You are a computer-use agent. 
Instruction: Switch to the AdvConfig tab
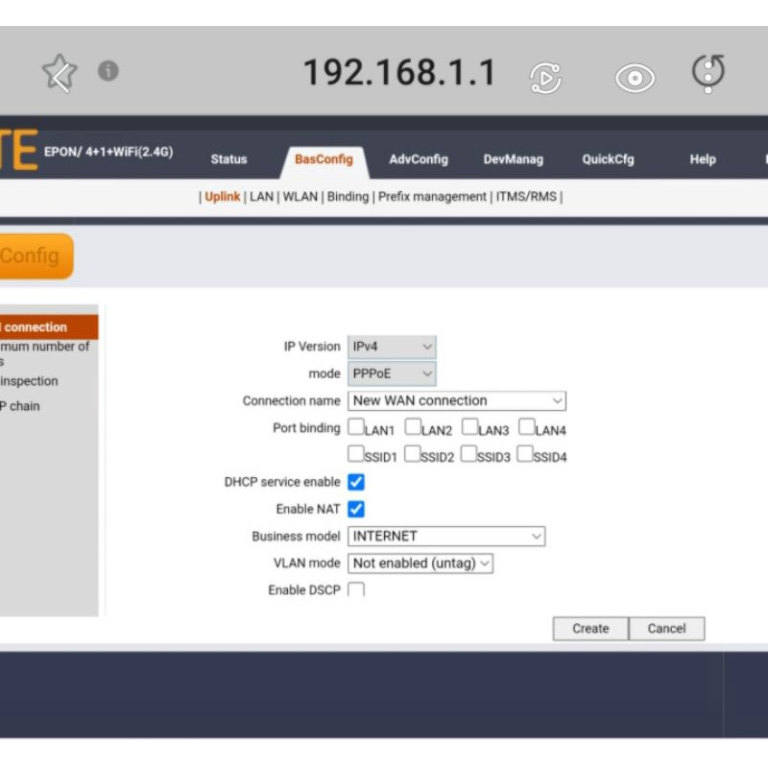[419, 159]
